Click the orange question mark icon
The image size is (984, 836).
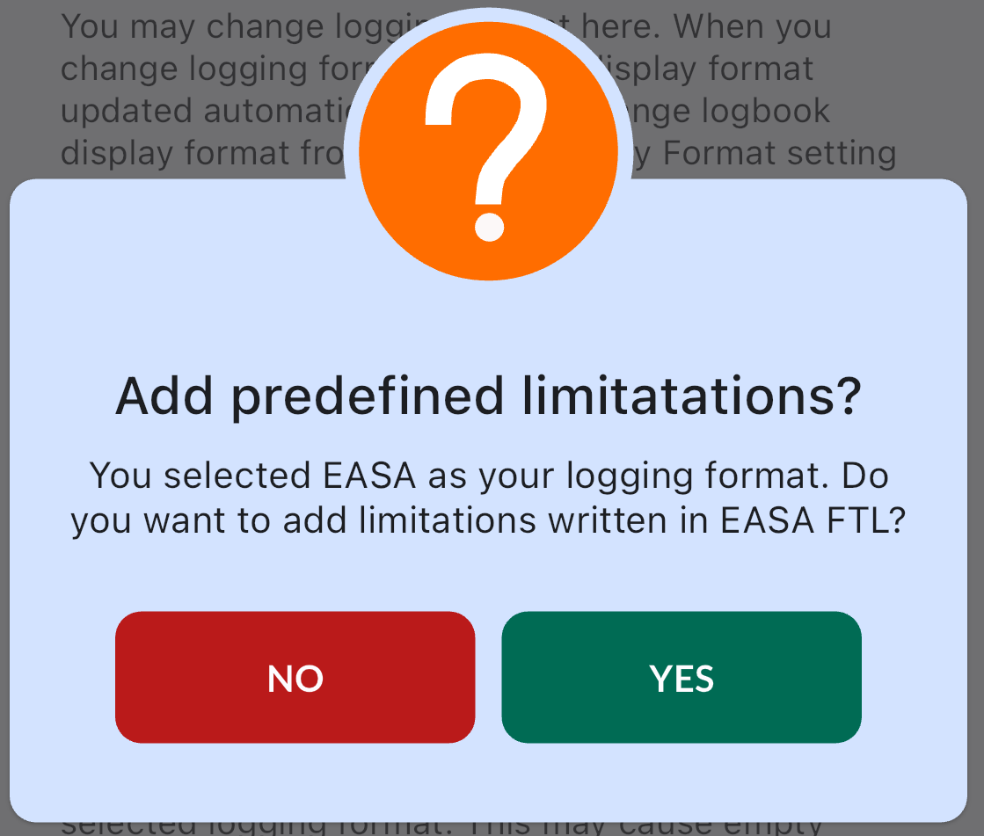click(489, 149)
